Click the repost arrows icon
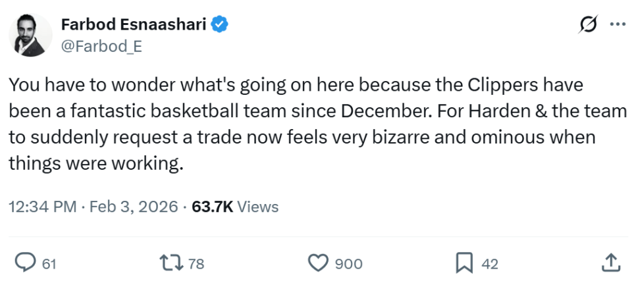Screen dimensions: 632x287 [172, 263]
